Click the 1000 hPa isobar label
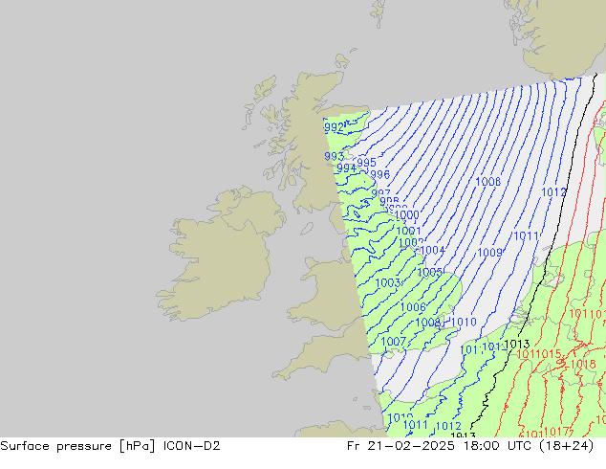The height and width of the screenshot is (469, 606). tap(407, 214)
